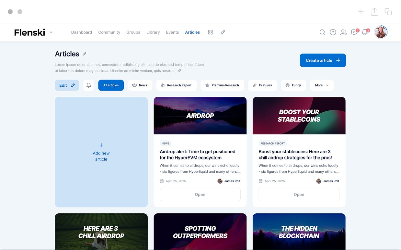401x250 pixels.
Task: Click the help question mark icon
Action: tap(333, 32)
